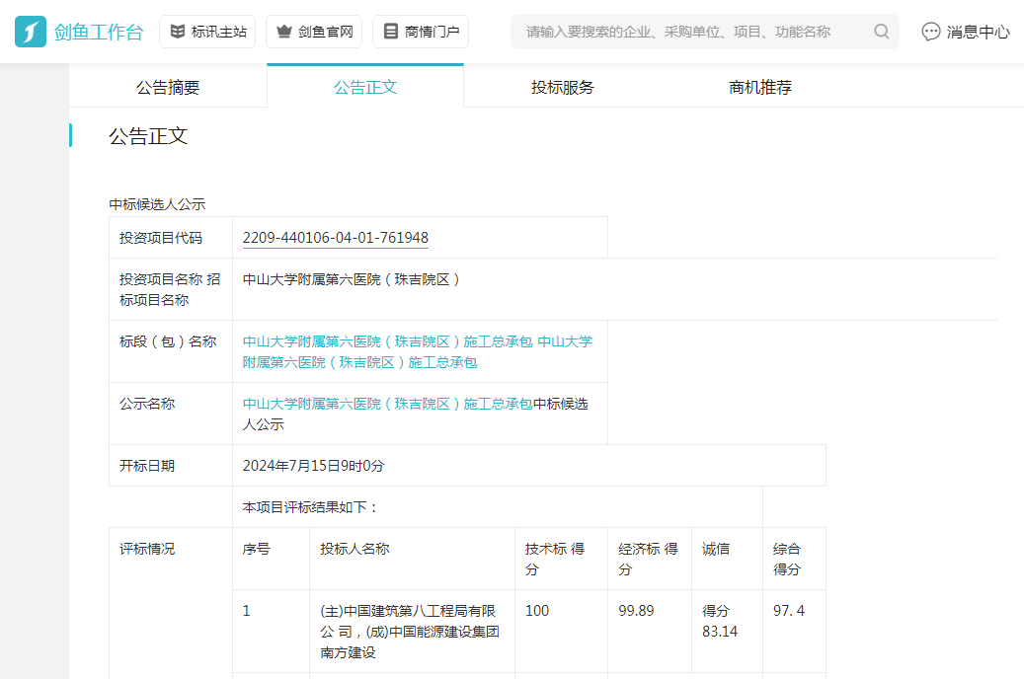Open the 投标服务 tab
Screen dimensions: 1024x679
[562, 87]
